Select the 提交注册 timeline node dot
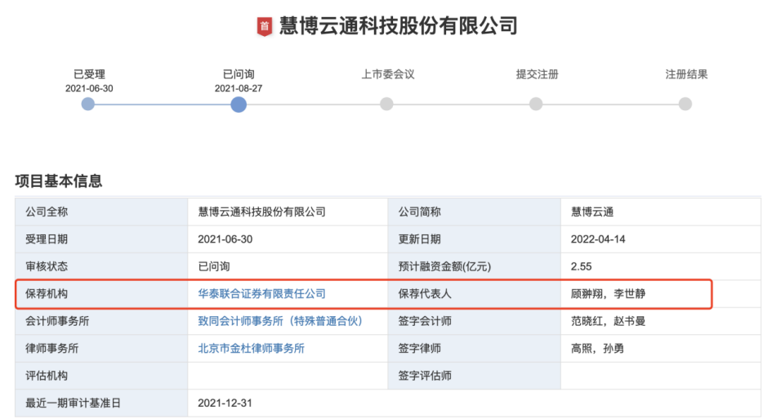772x419 pixels. pos(536,104)
